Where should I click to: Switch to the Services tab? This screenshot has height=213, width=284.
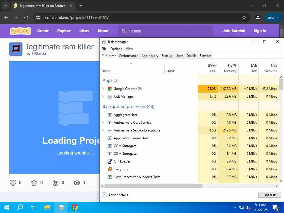click(x=206, y=55)
